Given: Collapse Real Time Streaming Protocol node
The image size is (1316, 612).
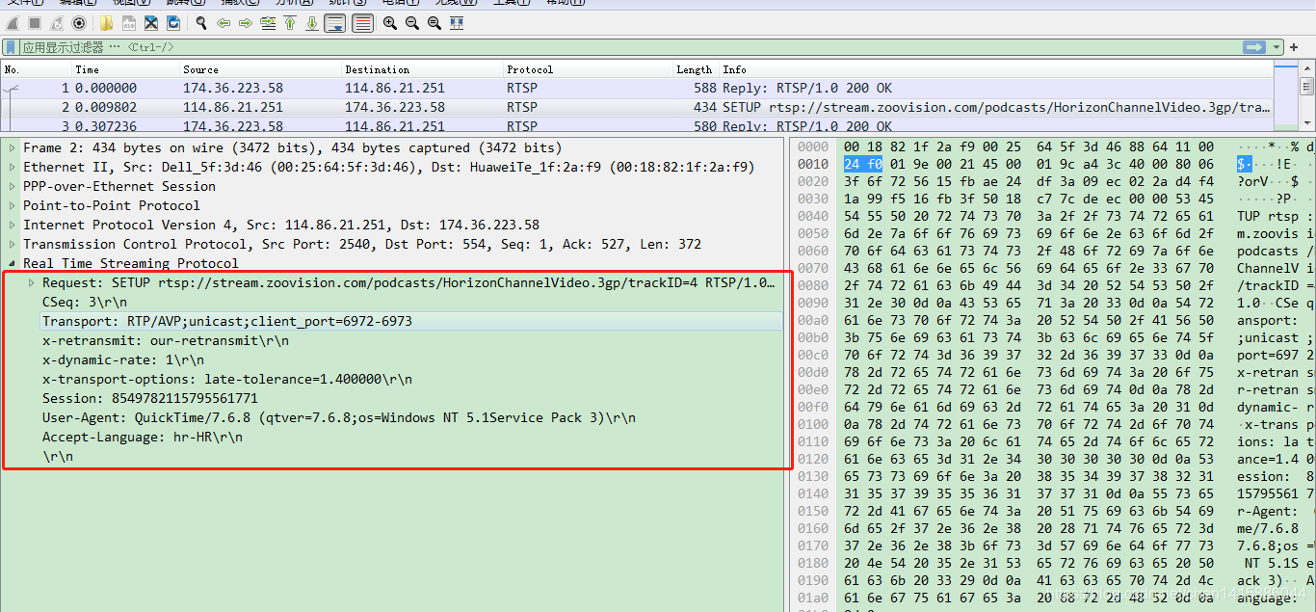Looking at the screenshot, I should tap(12, 263).
